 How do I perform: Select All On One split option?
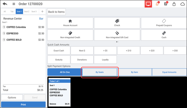(x=65, y=72)
